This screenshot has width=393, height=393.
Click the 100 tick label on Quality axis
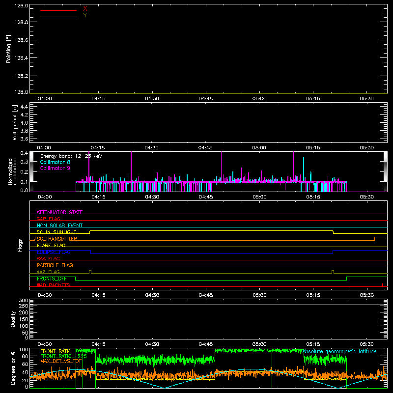click(23, 326)
